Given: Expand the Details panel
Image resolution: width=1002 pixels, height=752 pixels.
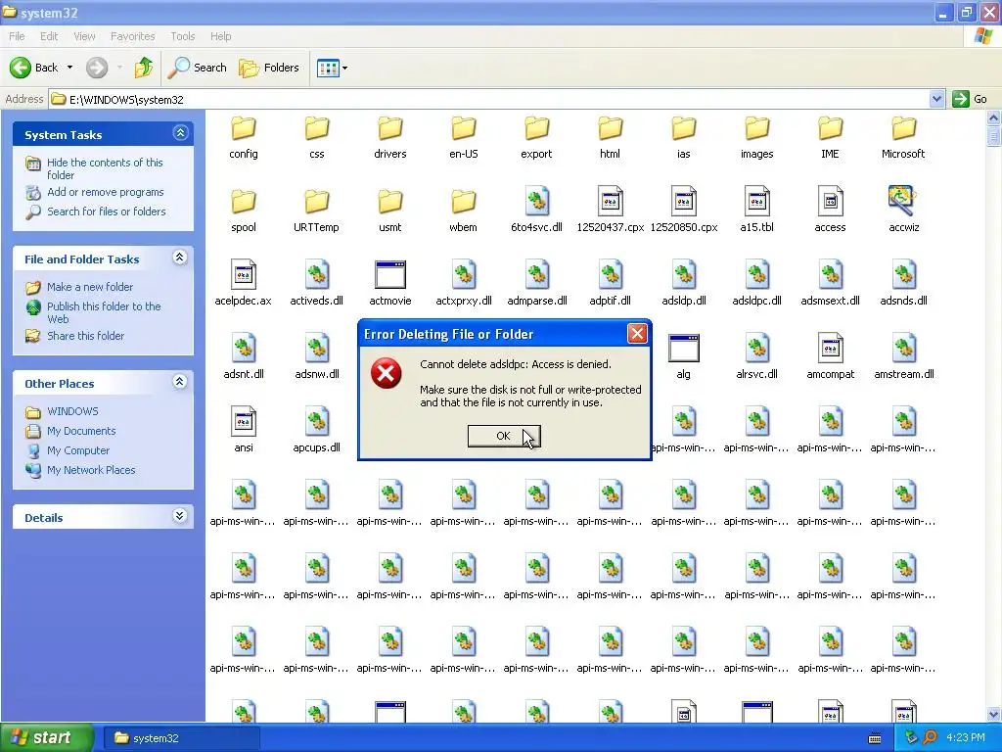Looking at the screenshot, I should tap(180, 516).
